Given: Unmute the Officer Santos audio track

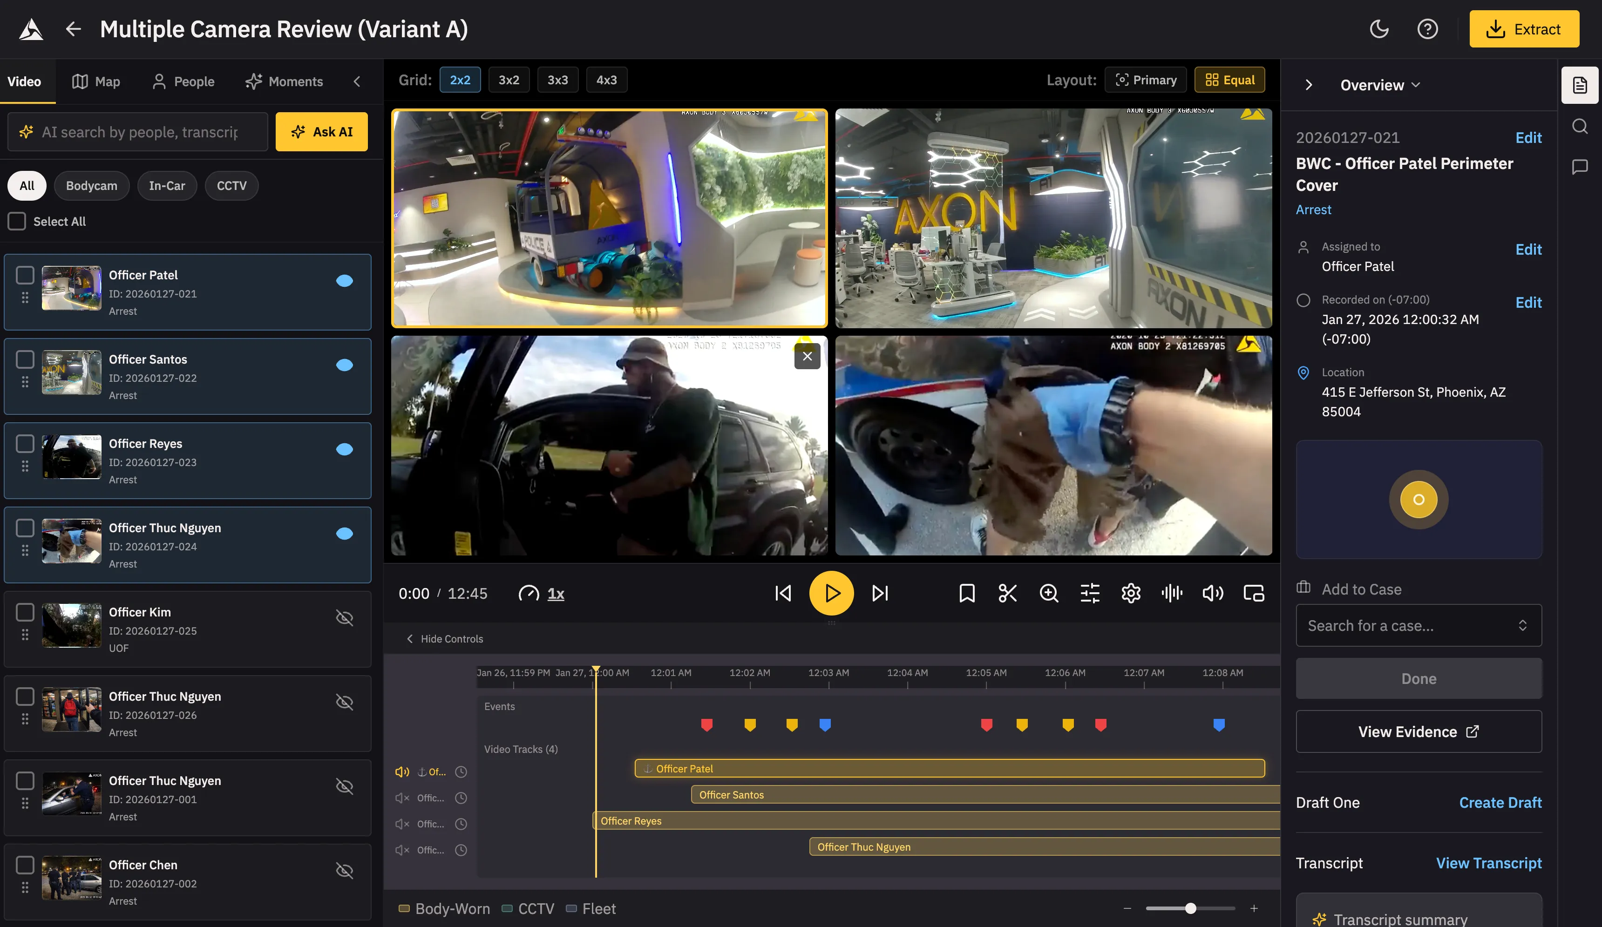Looking at the screenshot, I should (402, 798).
